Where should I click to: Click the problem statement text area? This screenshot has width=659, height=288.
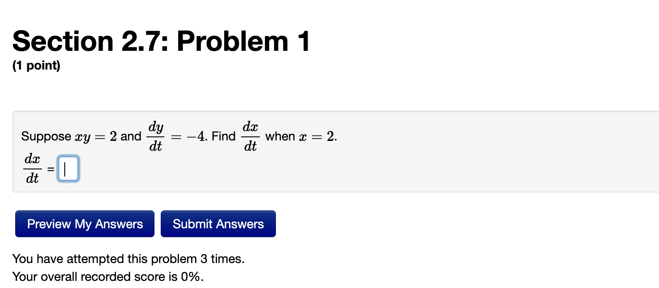[179, 136]
